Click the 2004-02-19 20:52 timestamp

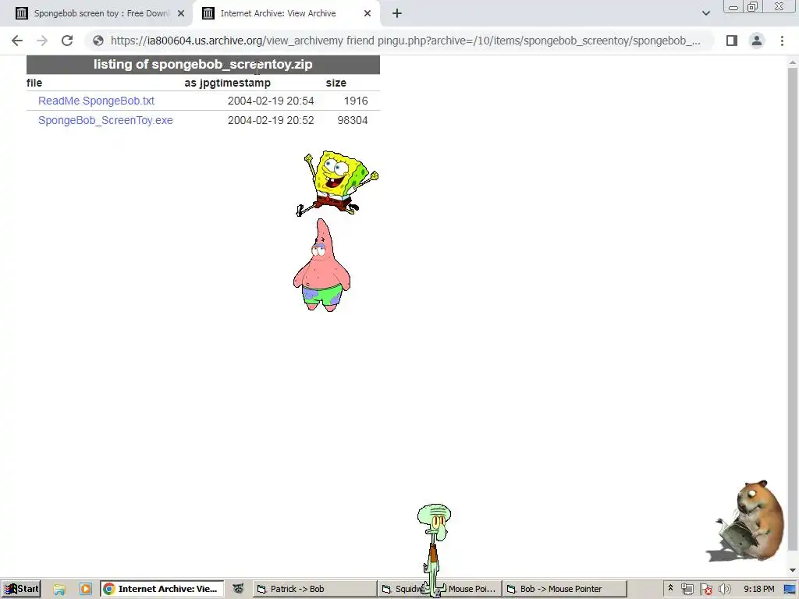point(271,120)
